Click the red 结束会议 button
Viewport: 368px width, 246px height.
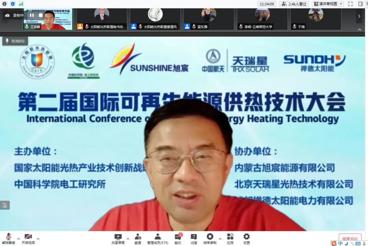[x=350, y=238]
